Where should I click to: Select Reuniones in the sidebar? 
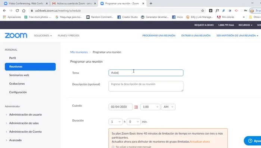30,67
